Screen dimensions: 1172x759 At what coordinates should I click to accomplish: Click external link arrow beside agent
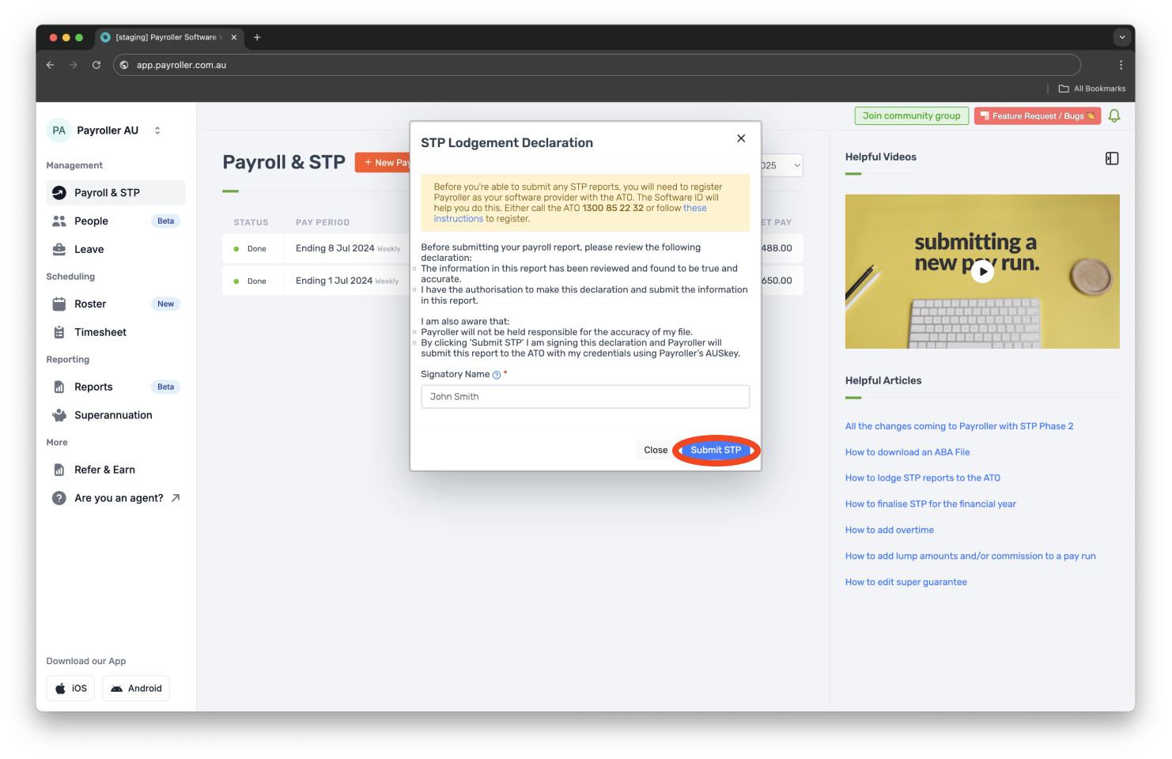(x=176, y=498)
